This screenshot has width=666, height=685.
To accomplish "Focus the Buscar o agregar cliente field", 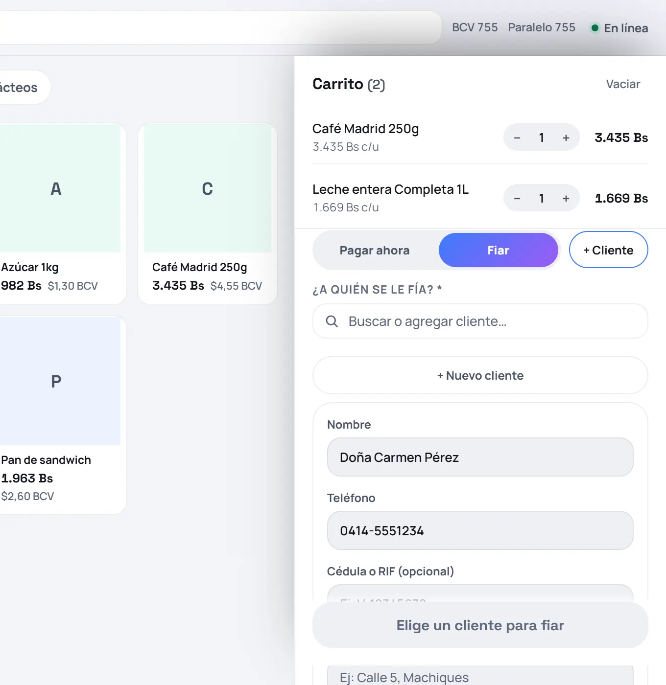I will click(x=480, y=321).
